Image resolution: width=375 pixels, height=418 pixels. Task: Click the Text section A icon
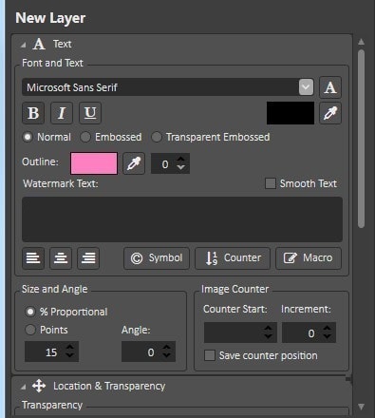tap(39, 44)
